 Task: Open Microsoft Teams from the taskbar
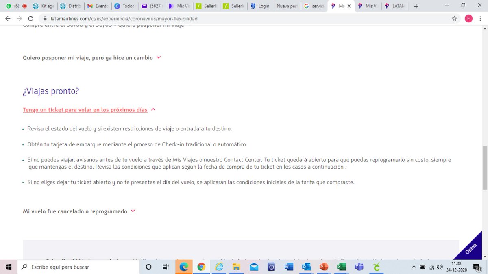click(x=359, y=267)
